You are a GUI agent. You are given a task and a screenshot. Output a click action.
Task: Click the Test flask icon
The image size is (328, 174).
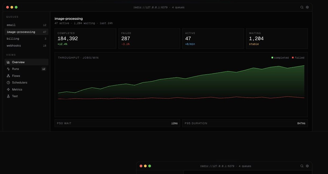pyautogui.click(x=8, y=96)
